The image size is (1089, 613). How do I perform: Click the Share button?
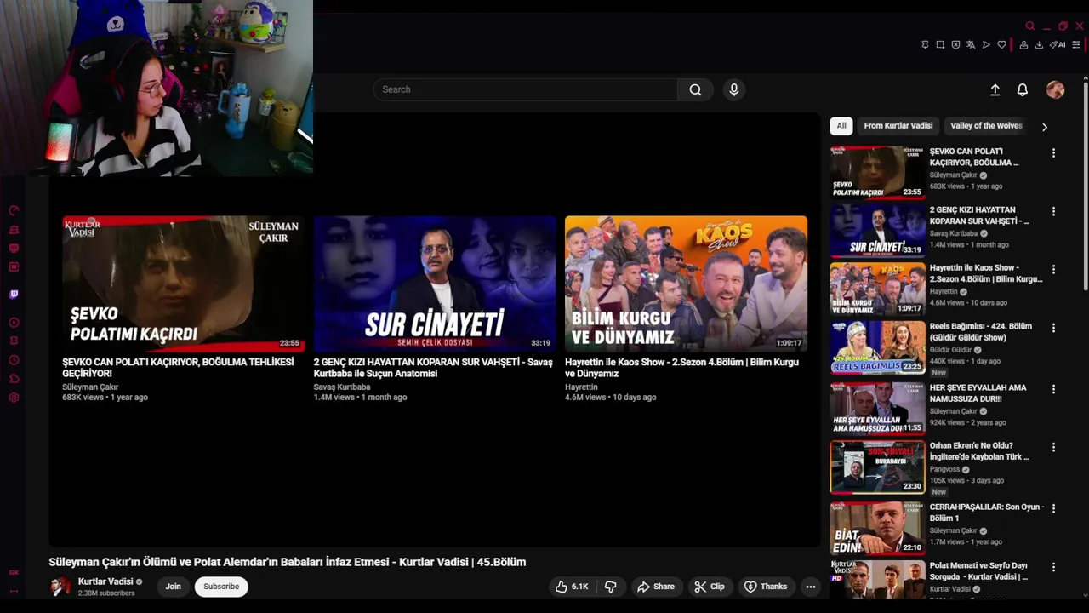coord(656,587)
